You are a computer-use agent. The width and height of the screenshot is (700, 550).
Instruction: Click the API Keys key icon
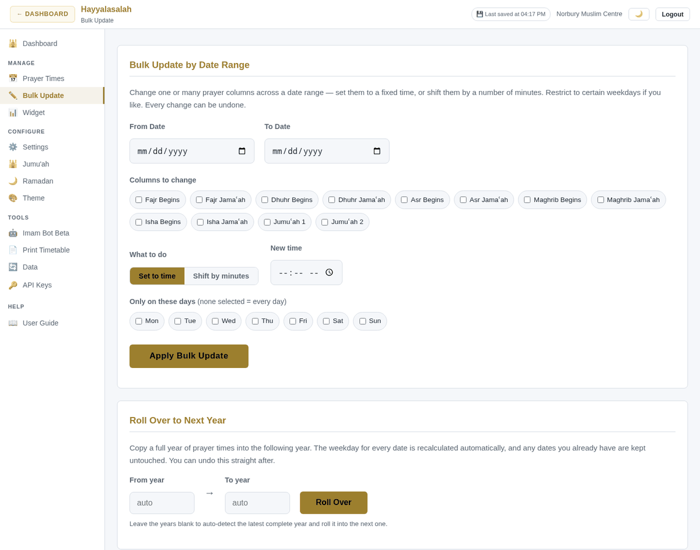pyautogui.click(x=13, y=285)
